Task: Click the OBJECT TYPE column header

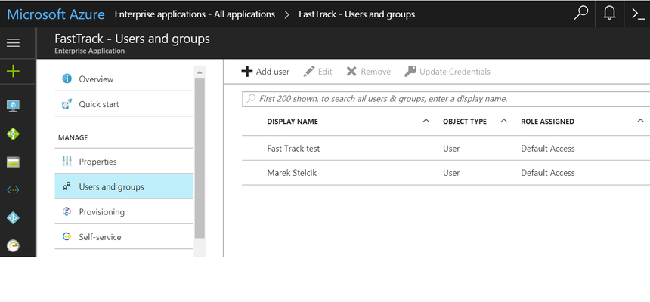Action: (x=465, y=122)
